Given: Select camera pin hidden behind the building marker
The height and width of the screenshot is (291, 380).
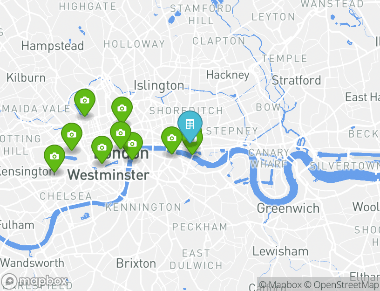Looking at the screenshot, I should click(x=197, y=145).
